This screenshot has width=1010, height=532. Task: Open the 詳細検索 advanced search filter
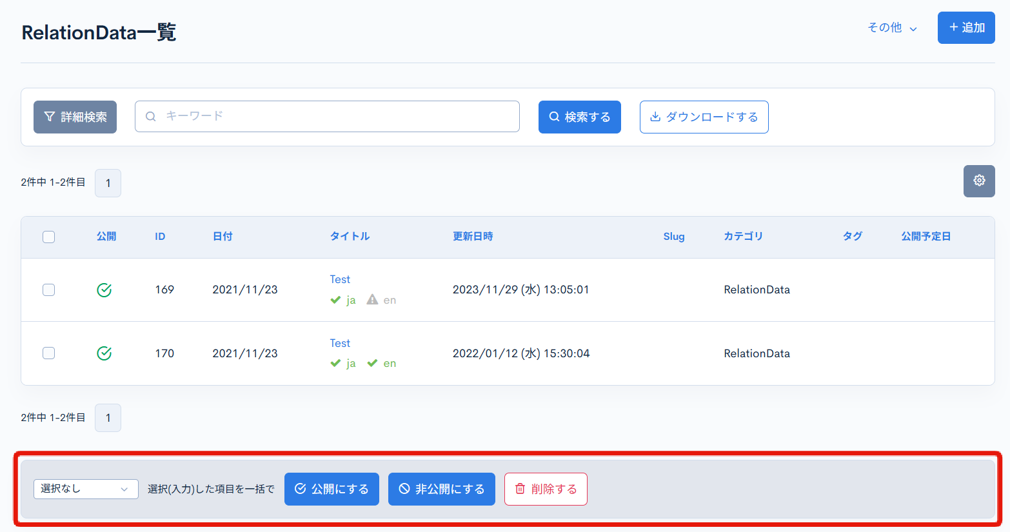coord(75,117)
